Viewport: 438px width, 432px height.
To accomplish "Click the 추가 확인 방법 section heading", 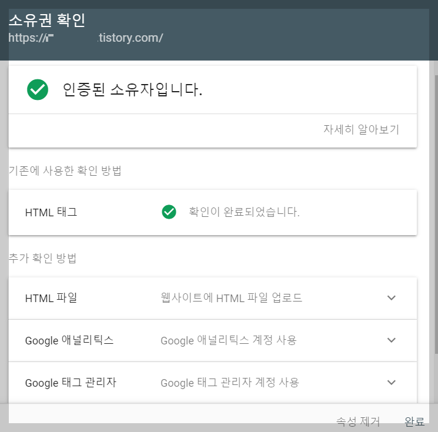I will pyautogui.click(x=42, y=258).
